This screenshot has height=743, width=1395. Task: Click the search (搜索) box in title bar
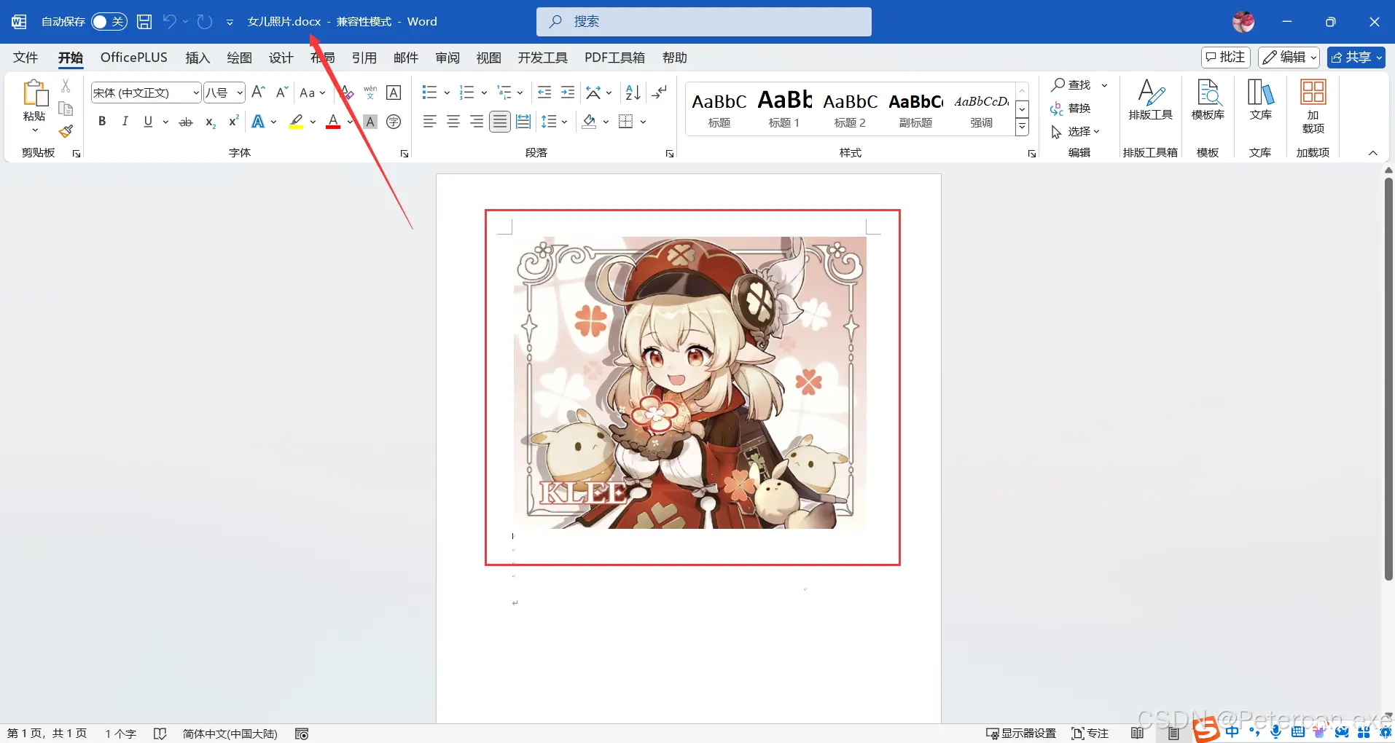pyautogui.click(x=704, y=22)
